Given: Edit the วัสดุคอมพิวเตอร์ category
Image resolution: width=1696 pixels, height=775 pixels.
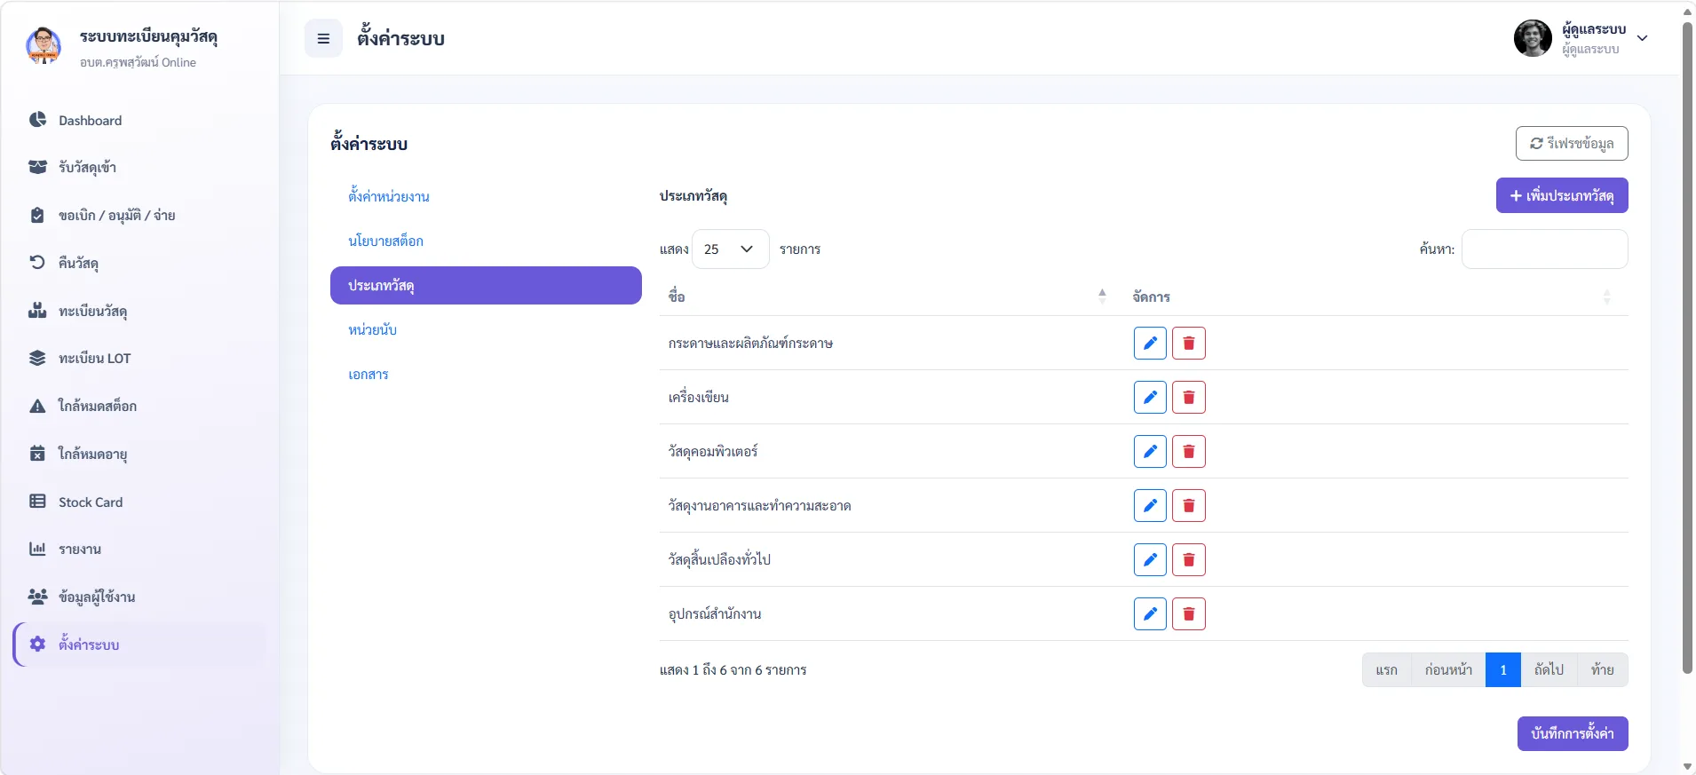Looking at the screenshot, I should tap(1150, 452).
